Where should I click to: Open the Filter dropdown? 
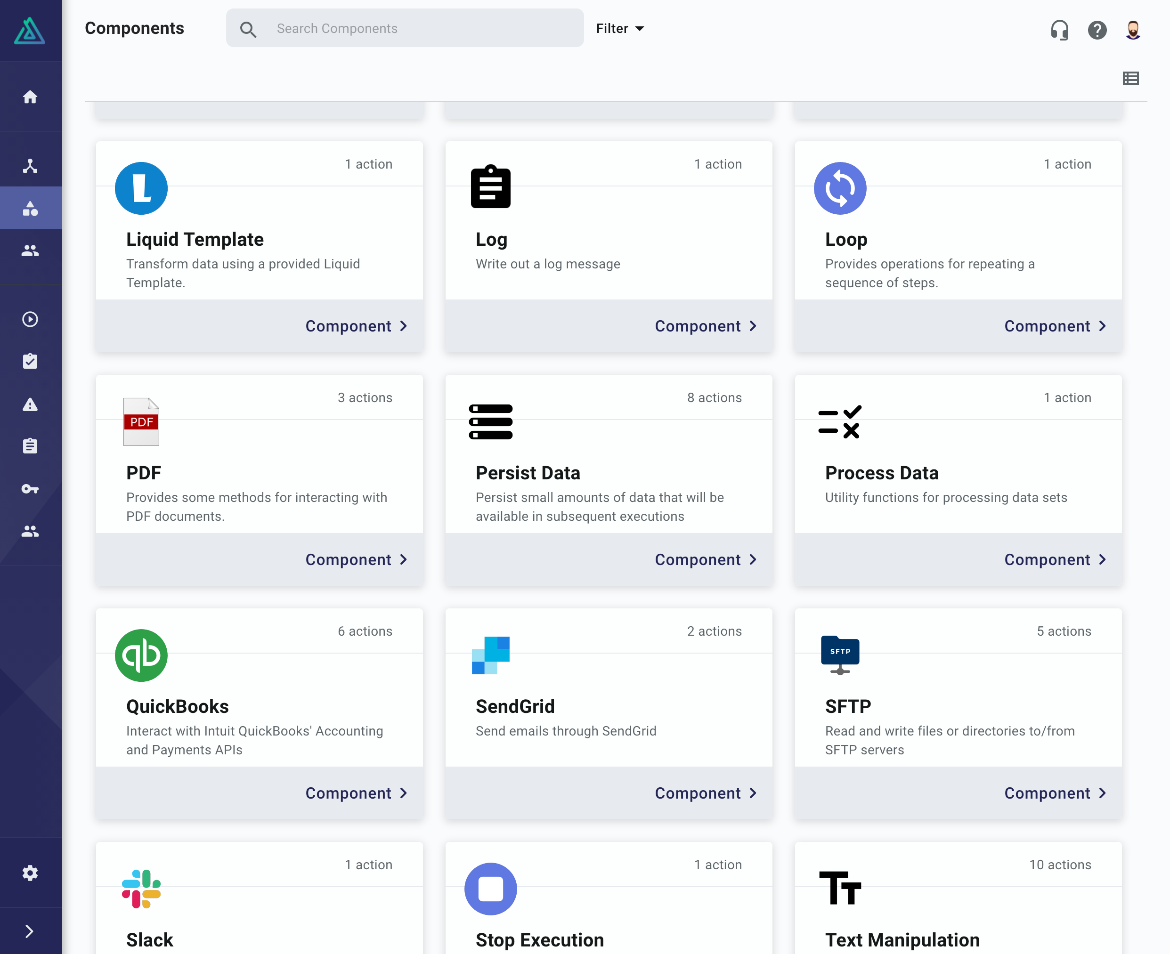pos(619,28)
